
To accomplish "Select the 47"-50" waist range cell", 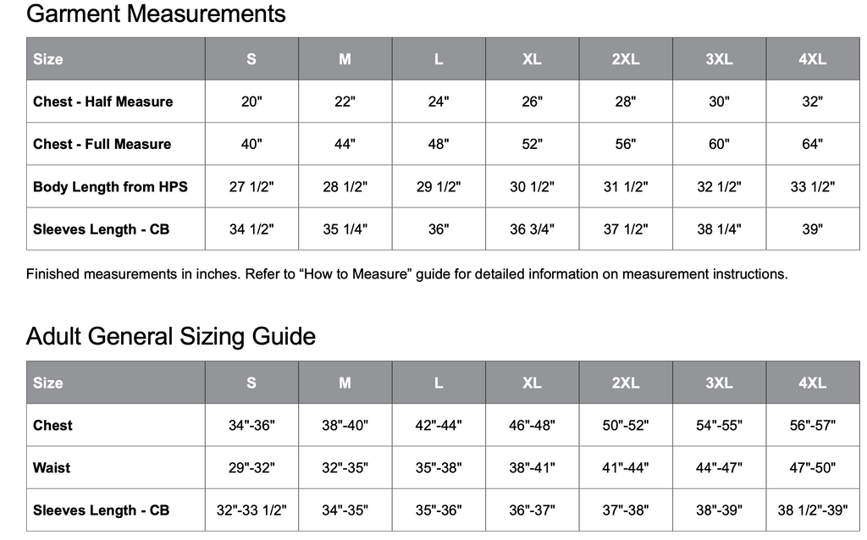I will point(812,468).
